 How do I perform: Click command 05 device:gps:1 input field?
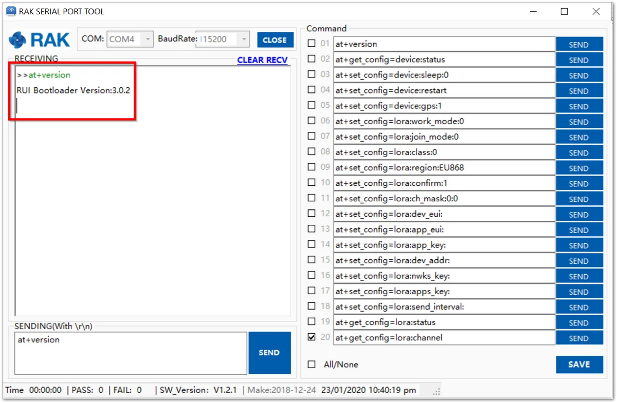point(444,106)
